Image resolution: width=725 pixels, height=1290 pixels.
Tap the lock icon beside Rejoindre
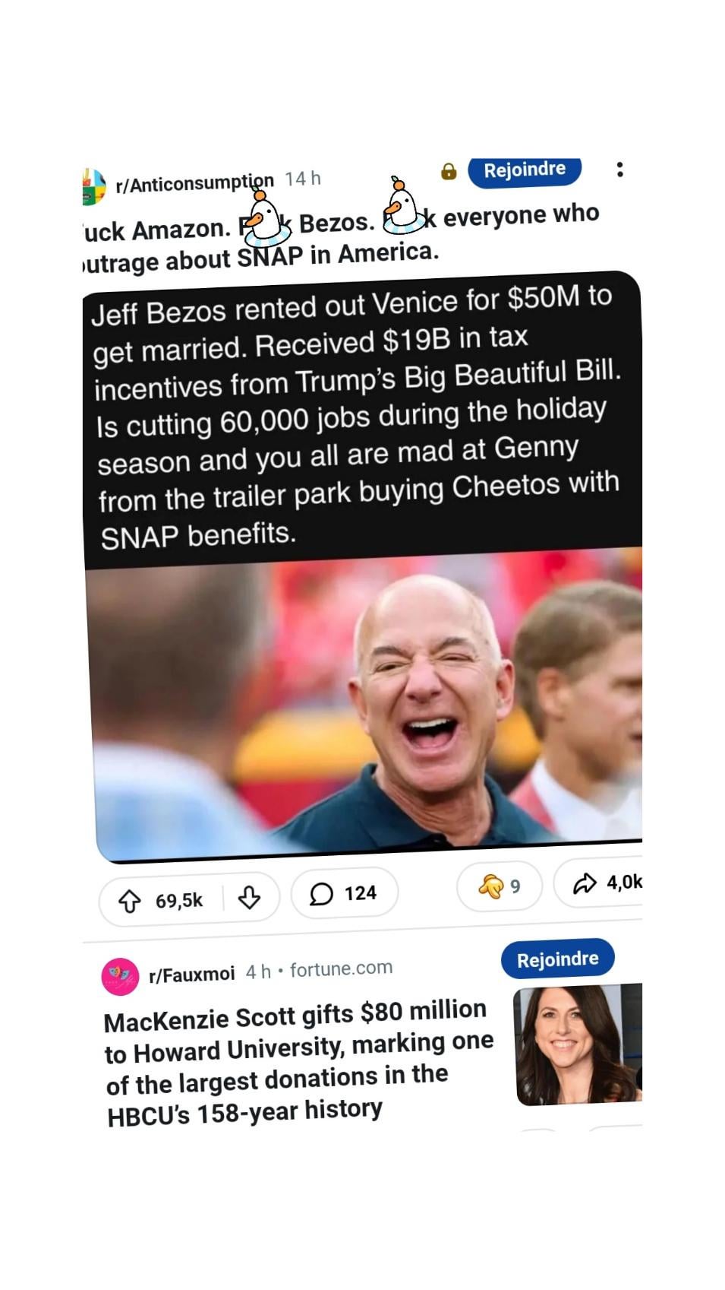(x=449, y=171)
